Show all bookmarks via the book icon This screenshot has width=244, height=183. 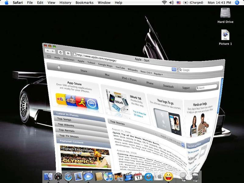[x=49, y=56]
